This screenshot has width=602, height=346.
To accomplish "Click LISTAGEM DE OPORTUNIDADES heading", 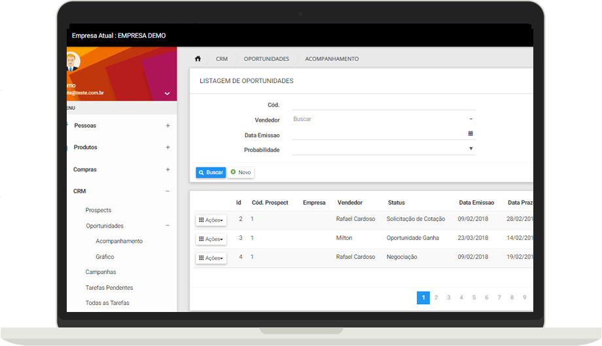I will 247,81.
